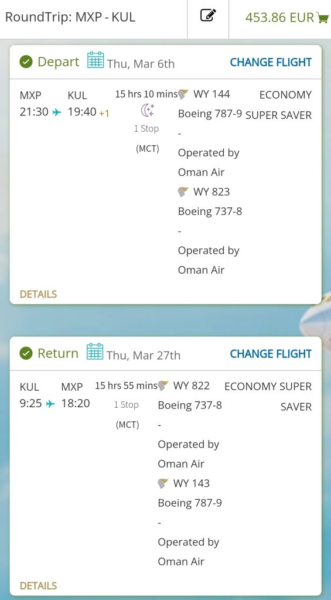331x600 pixels.
Task: Click the edit trip pencil icon
Action: pyautogui.click(x=208, y=16)
